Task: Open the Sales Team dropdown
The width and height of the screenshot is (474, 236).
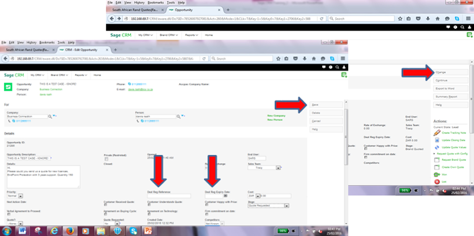Action: click(x=265, y=168)
